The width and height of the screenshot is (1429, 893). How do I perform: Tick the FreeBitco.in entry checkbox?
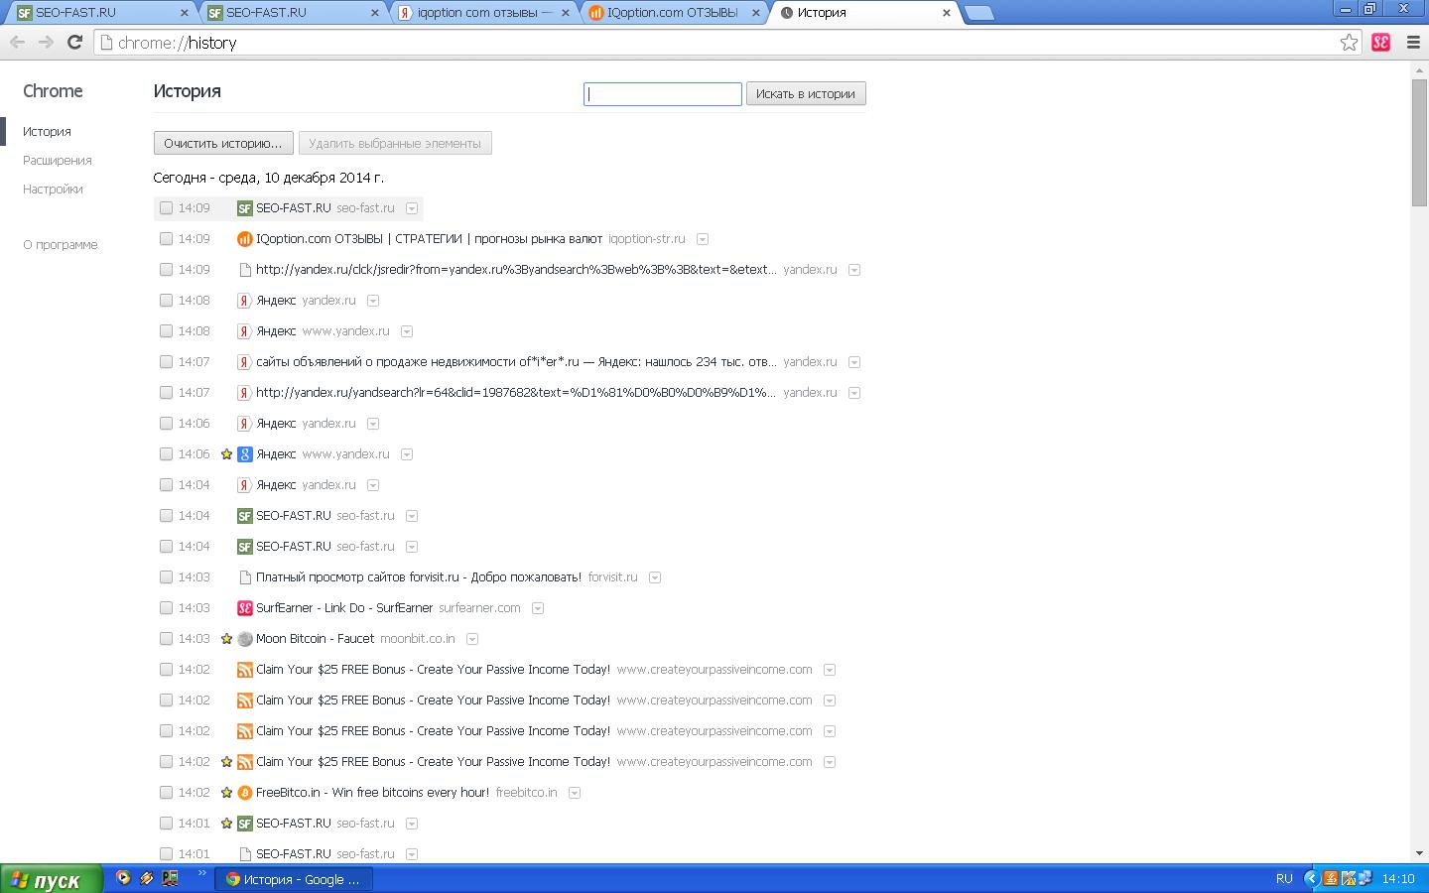pyautogui.click(x=166, y=793)
